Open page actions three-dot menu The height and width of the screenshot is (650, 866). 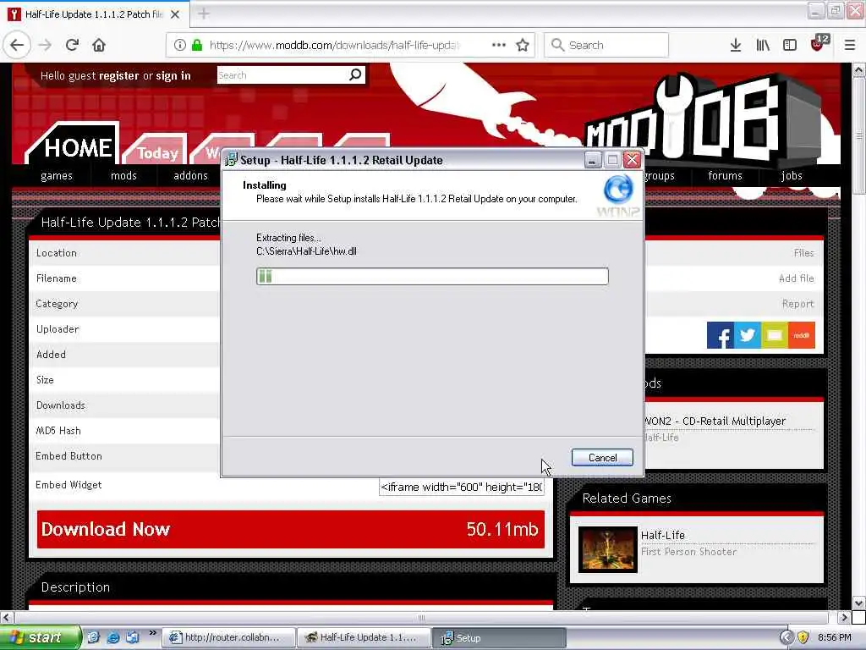click(499, 45)
